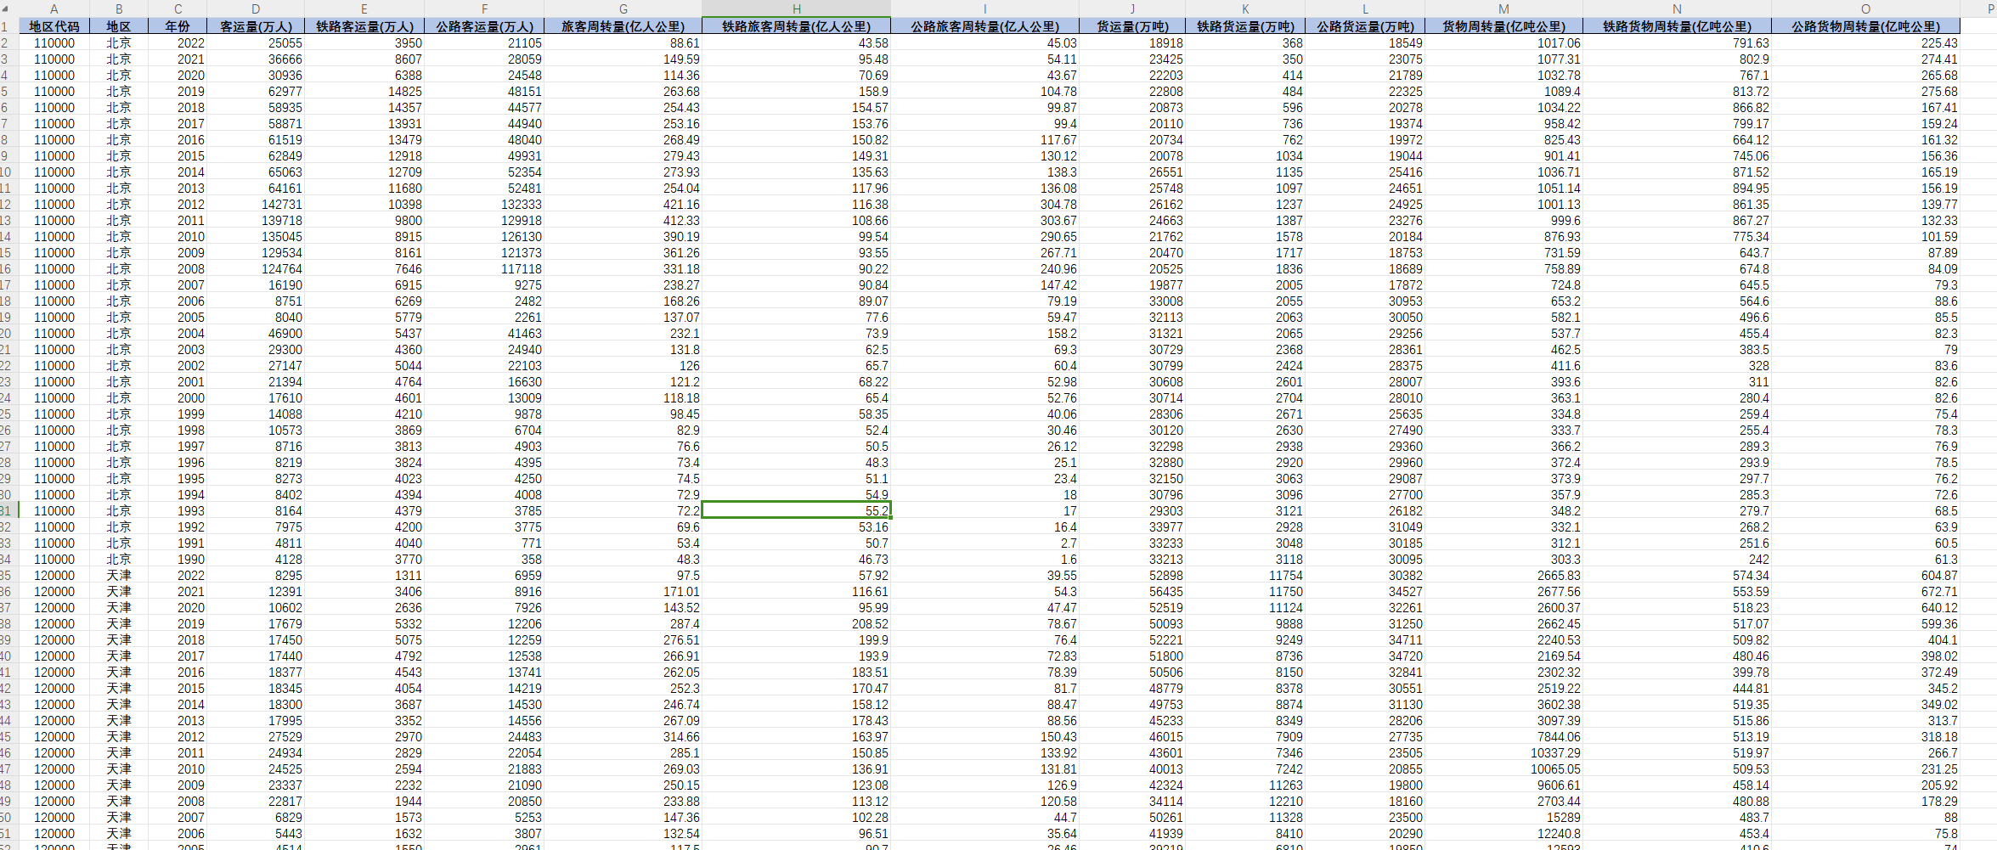Select column N by its header letter
The width and height of the screenshot is (1997, 850).
1678,8
